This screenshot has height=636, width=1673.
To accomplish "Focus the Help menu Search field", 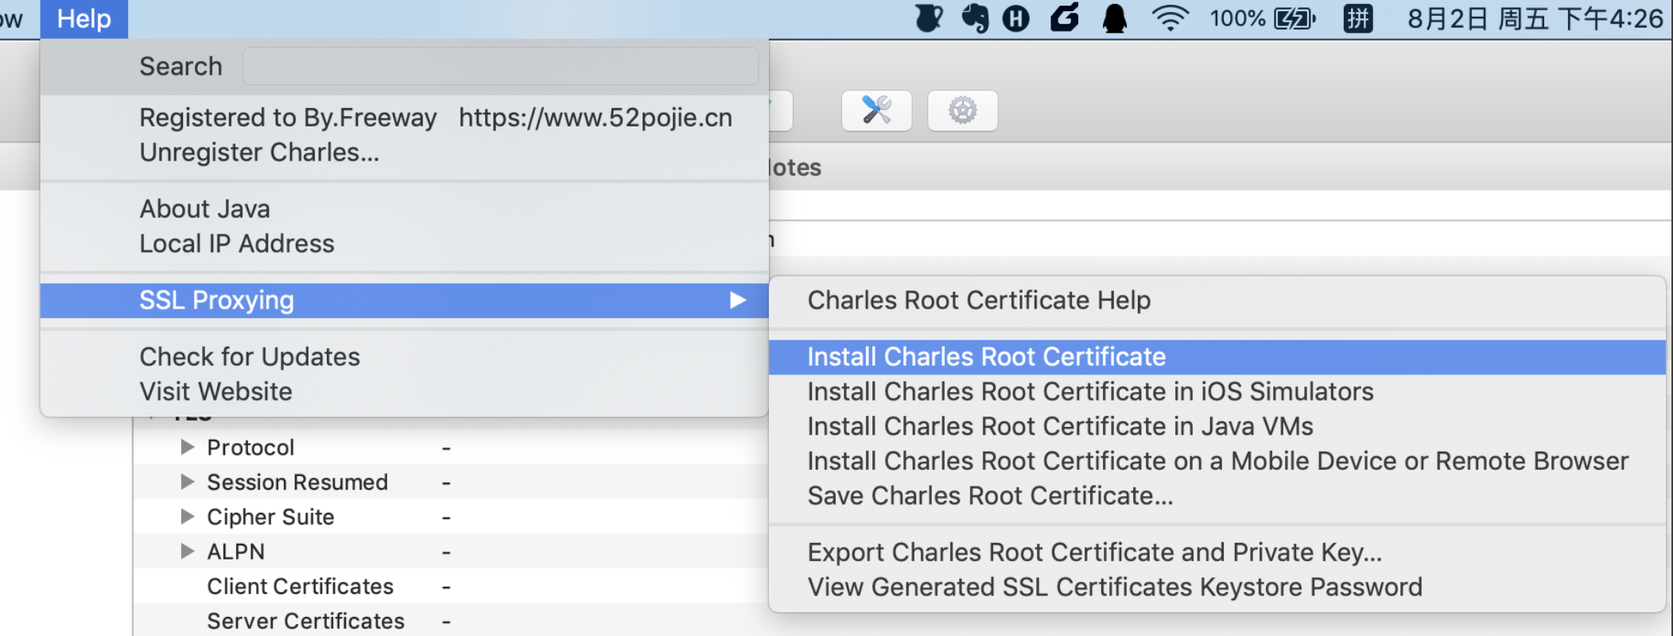I will (500, 66).
